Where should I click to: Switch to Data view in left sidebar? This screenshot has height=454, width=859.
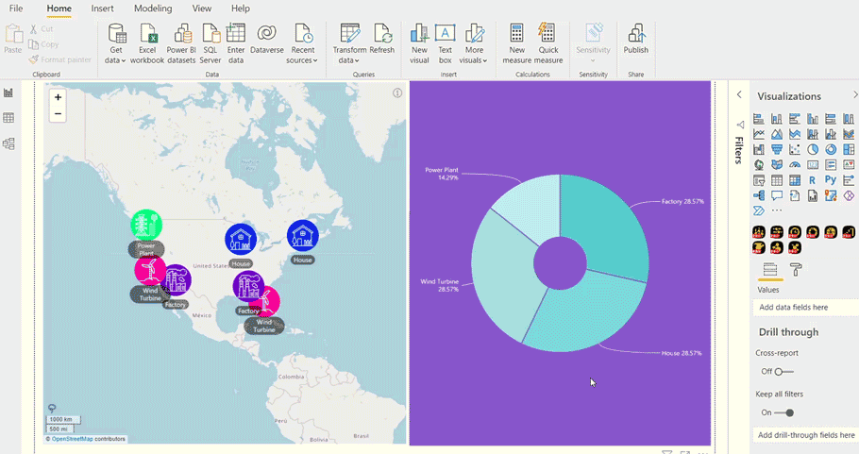click(x=8, y=118)
